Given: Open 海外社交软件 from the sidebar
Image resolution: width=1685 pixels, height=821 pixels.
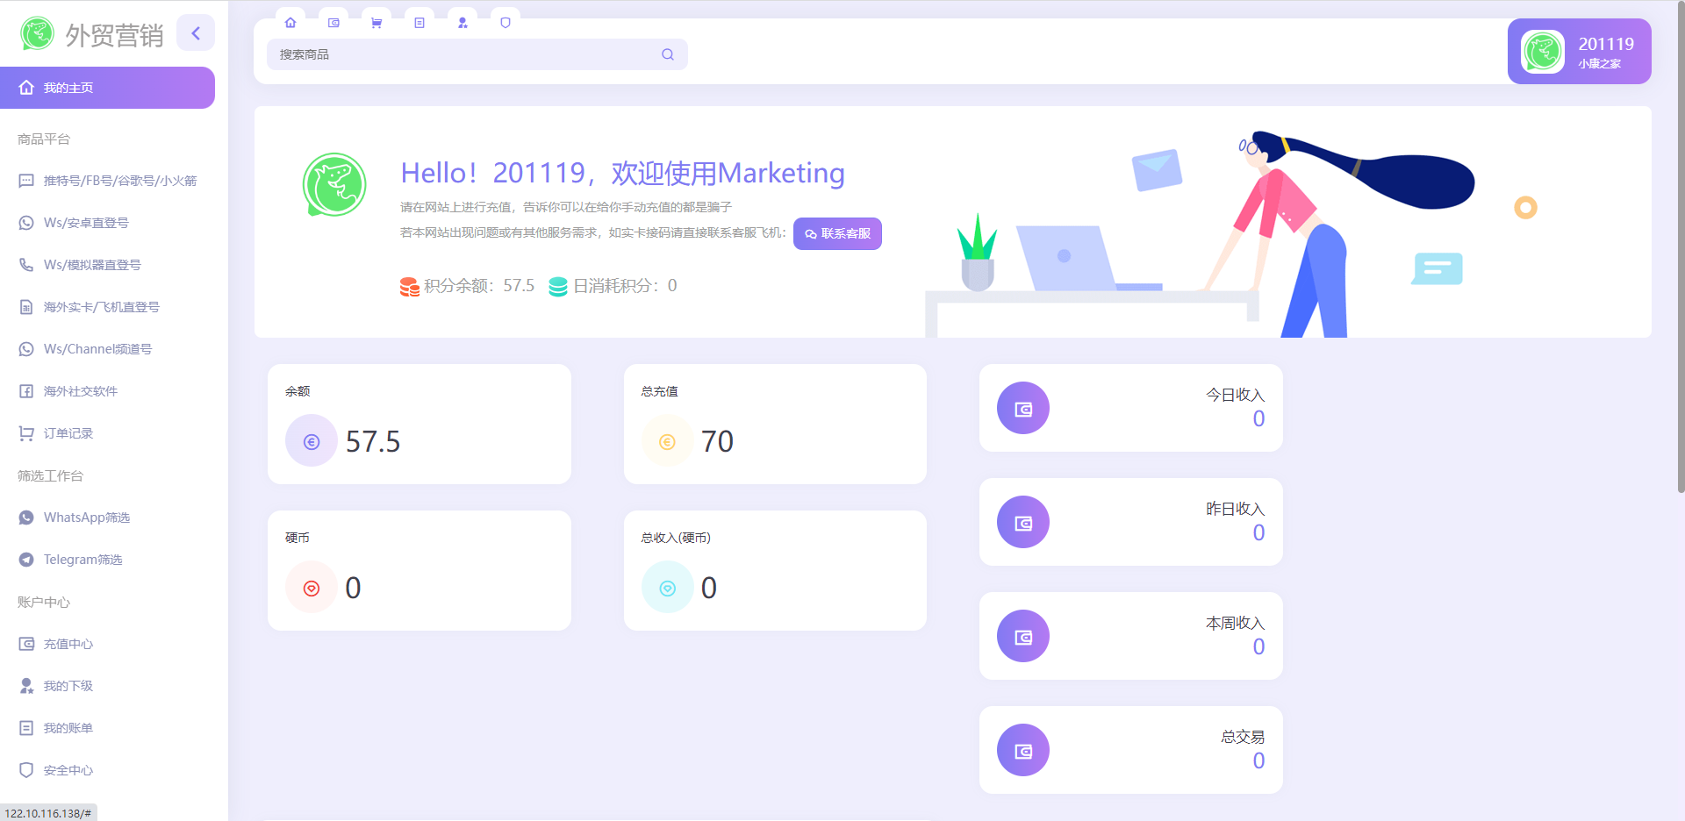Looking at the screenshot, I should [80, 391].
